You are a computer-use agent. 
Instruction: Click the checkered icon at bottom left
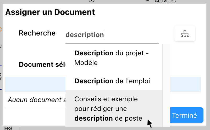(9, 128)
